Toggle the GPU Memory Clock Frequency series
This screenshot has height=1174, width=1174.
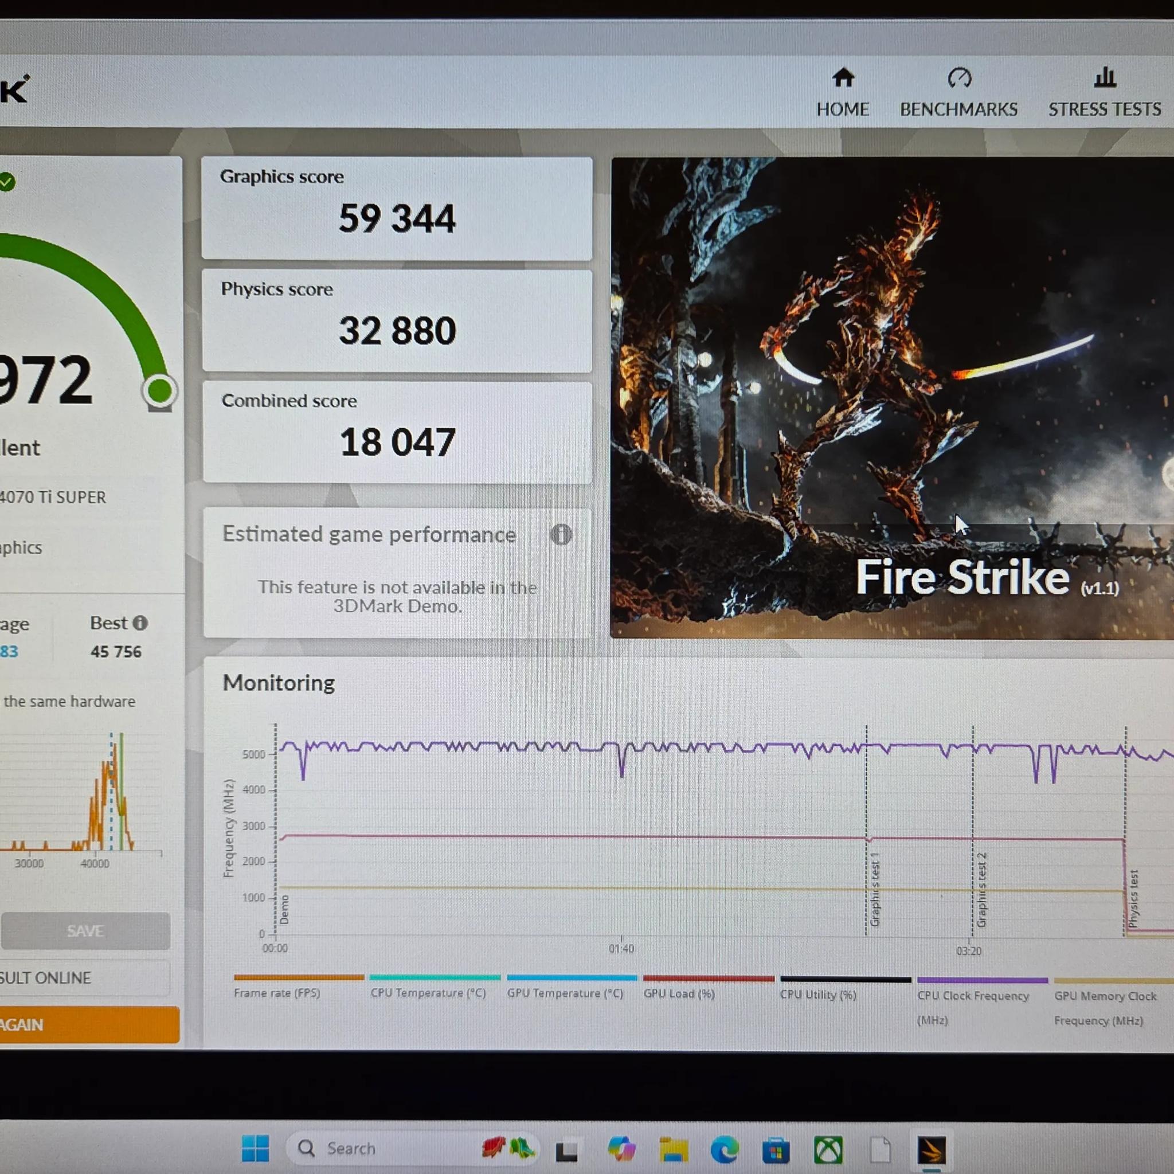(x=1113, y=1003)
